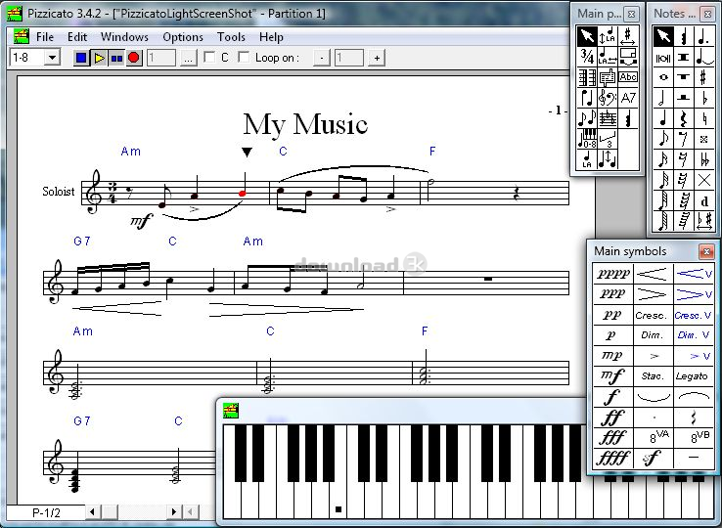The height and width of the screenshot is (528, 722).
Task: Select the Stac. symbol
Action: point(653,376)
